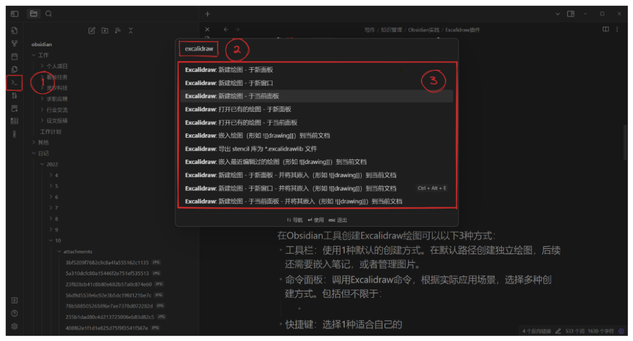Change sort order icon in file explorer
The width and height of the screenshot is (633, 341).
coord(117,30)
